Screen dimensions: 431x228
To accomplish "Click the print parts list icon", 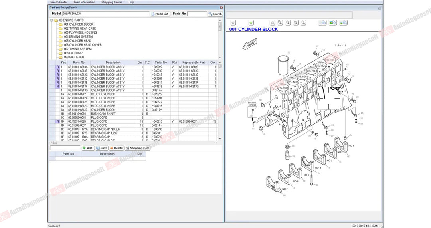I will tap(322, 22).
